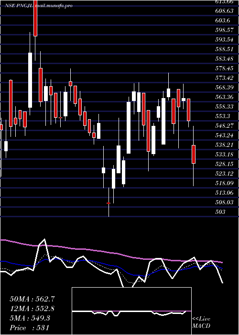Click the 608.63 price axis label

tap(224, 11)
